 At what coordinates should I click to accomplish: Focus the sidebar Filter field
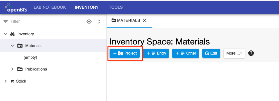[x=46, y=22]
